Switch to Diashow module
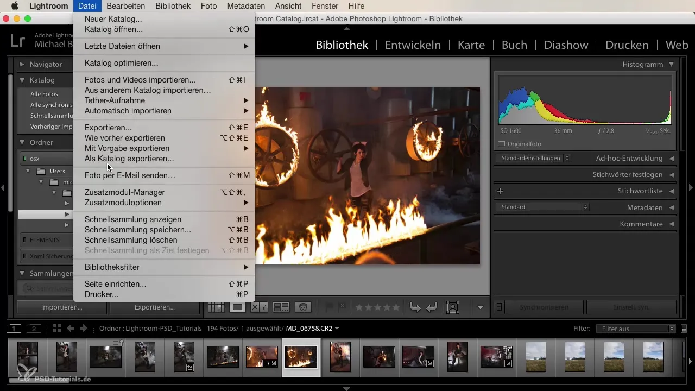695x391 pixels. click(x=566, y=45)
